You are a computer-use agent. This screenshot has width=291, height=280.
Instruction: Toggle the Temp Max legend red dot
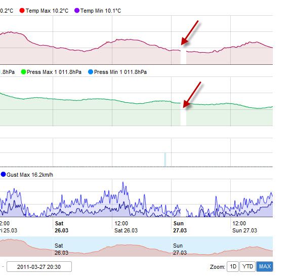22,11
